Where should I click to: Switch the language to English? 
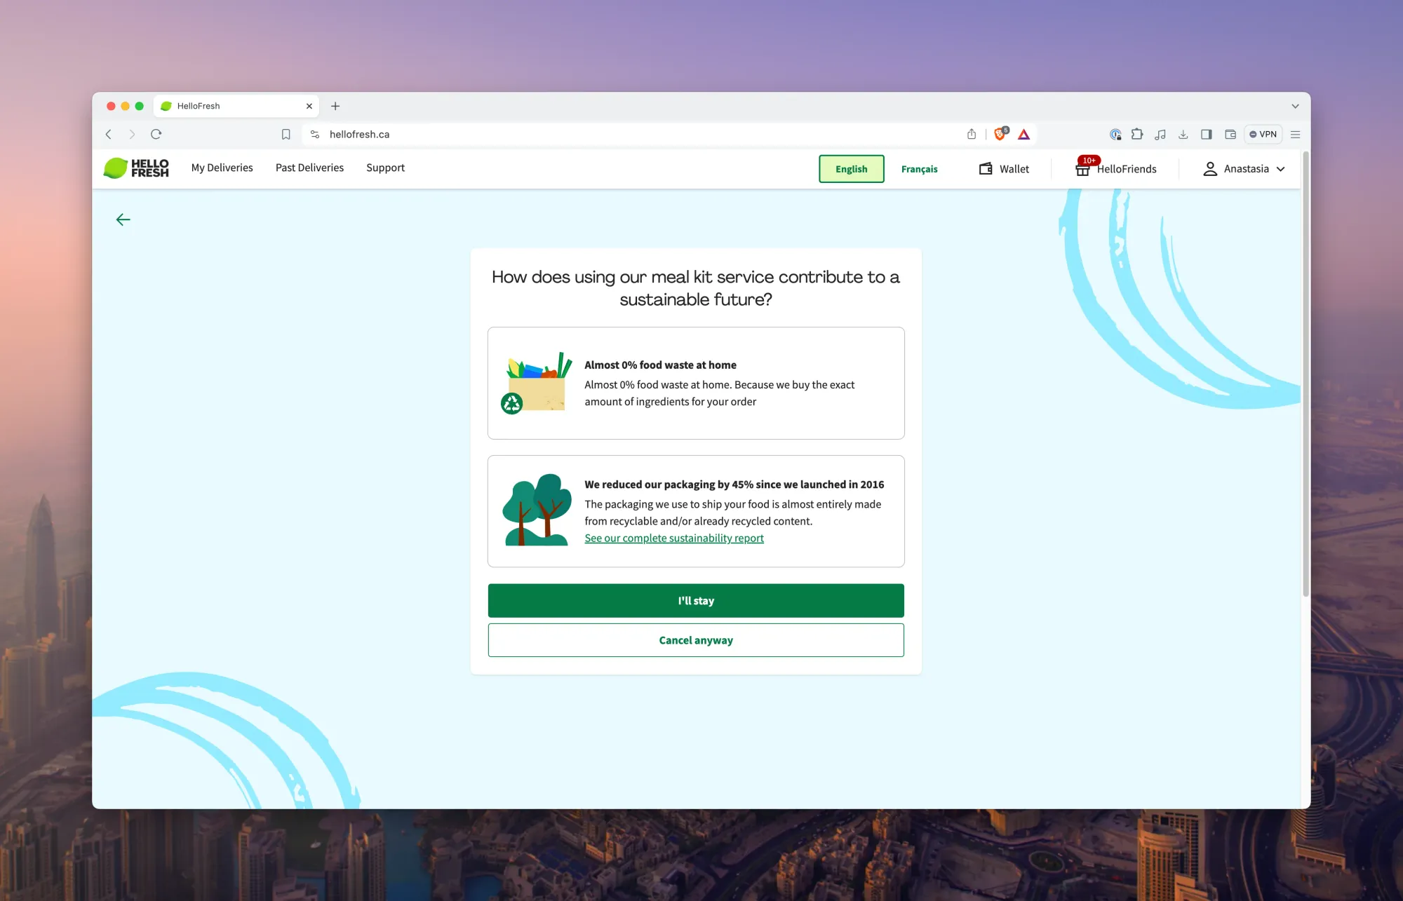click(852, 169)
